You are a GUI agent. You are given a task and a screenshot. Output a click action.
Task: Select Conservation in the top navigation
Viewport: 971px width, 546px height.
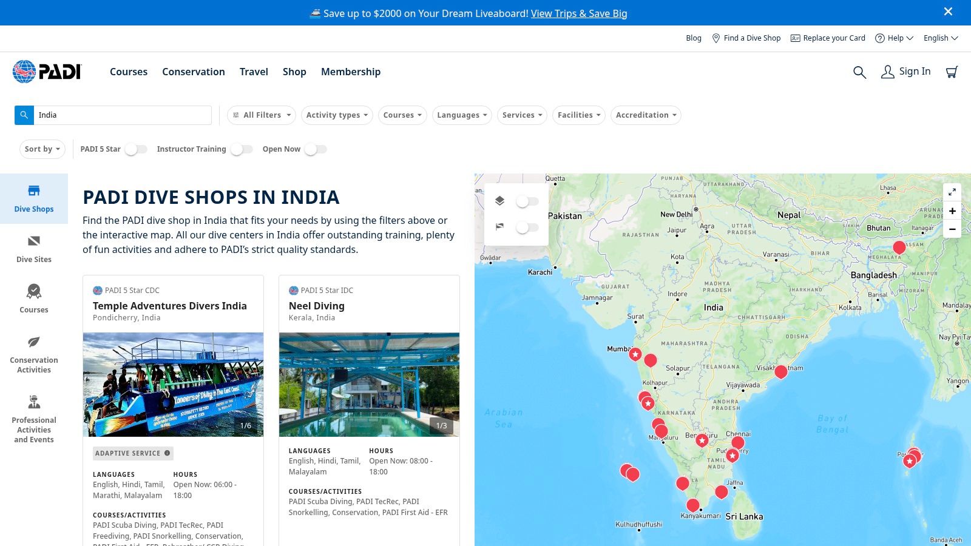[193, 72]
